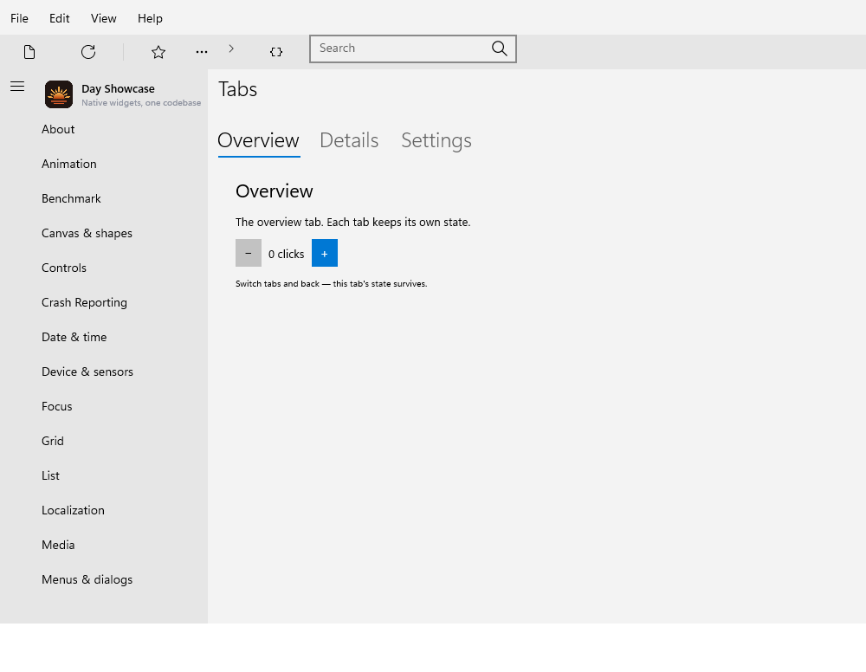
Task: Click the 'Switch tabs and back' note
Action: tap(332, 284)
